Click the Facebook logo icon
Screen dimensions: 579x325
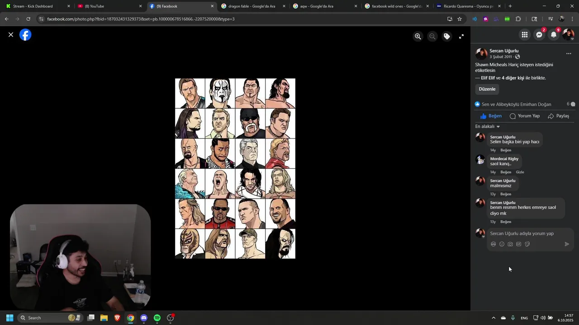coord(25,35)
